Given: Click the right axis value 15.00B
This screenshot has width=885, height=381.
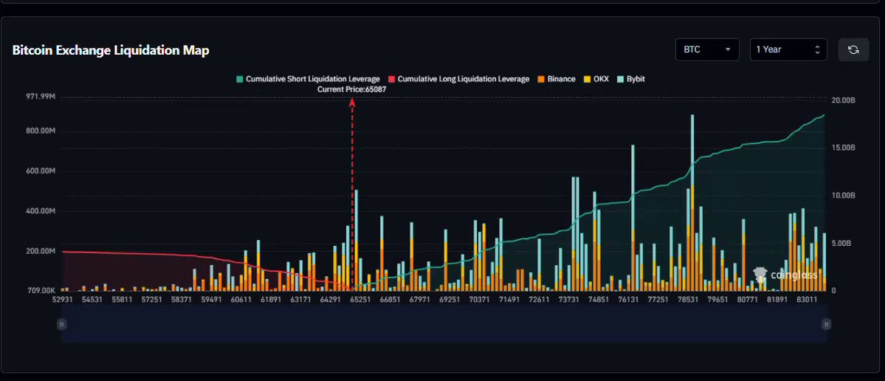Looking at the screenshot, I should (x=843, y=148).
